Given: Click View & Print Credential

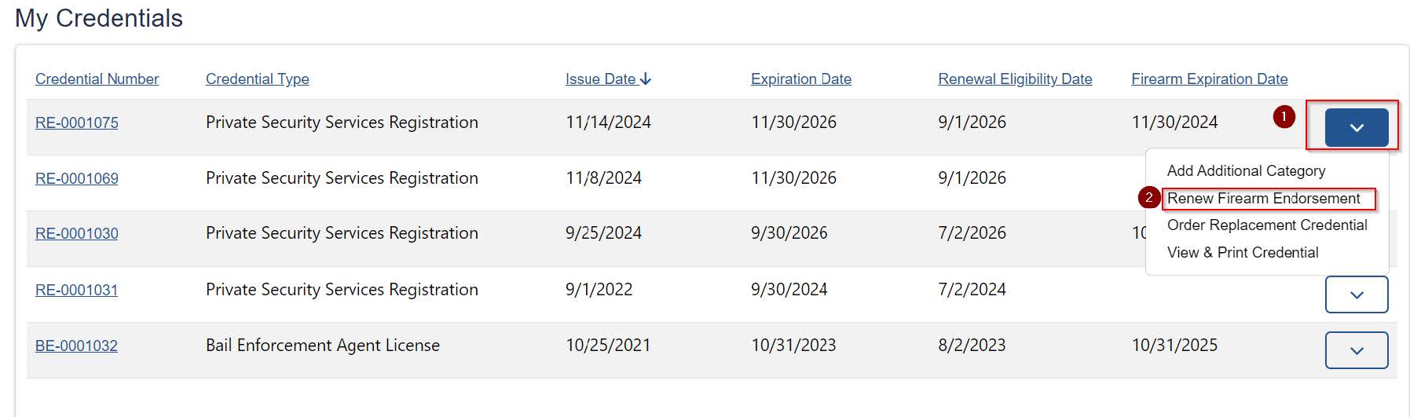Looking at the screenshot, I should click(x=1242, y=252).
